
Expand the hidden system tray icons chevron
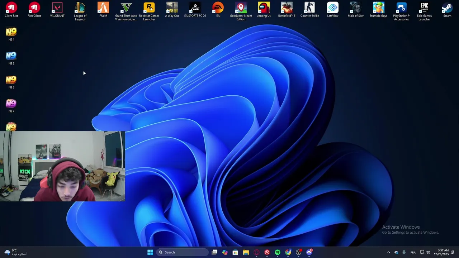click(388, 252)
